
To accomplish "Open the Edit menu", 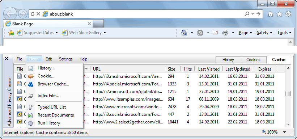I will click(49, 59).
